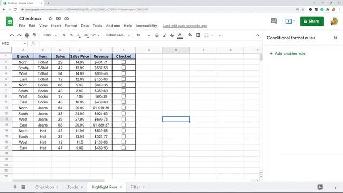Format as percent icon
This screenshot has height=193, width=343.
[x=71, y=35]
